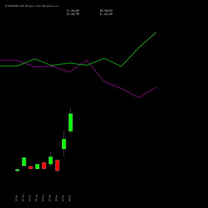
Task: Click the red candle for 25 Sep
Action: point(44,166)
